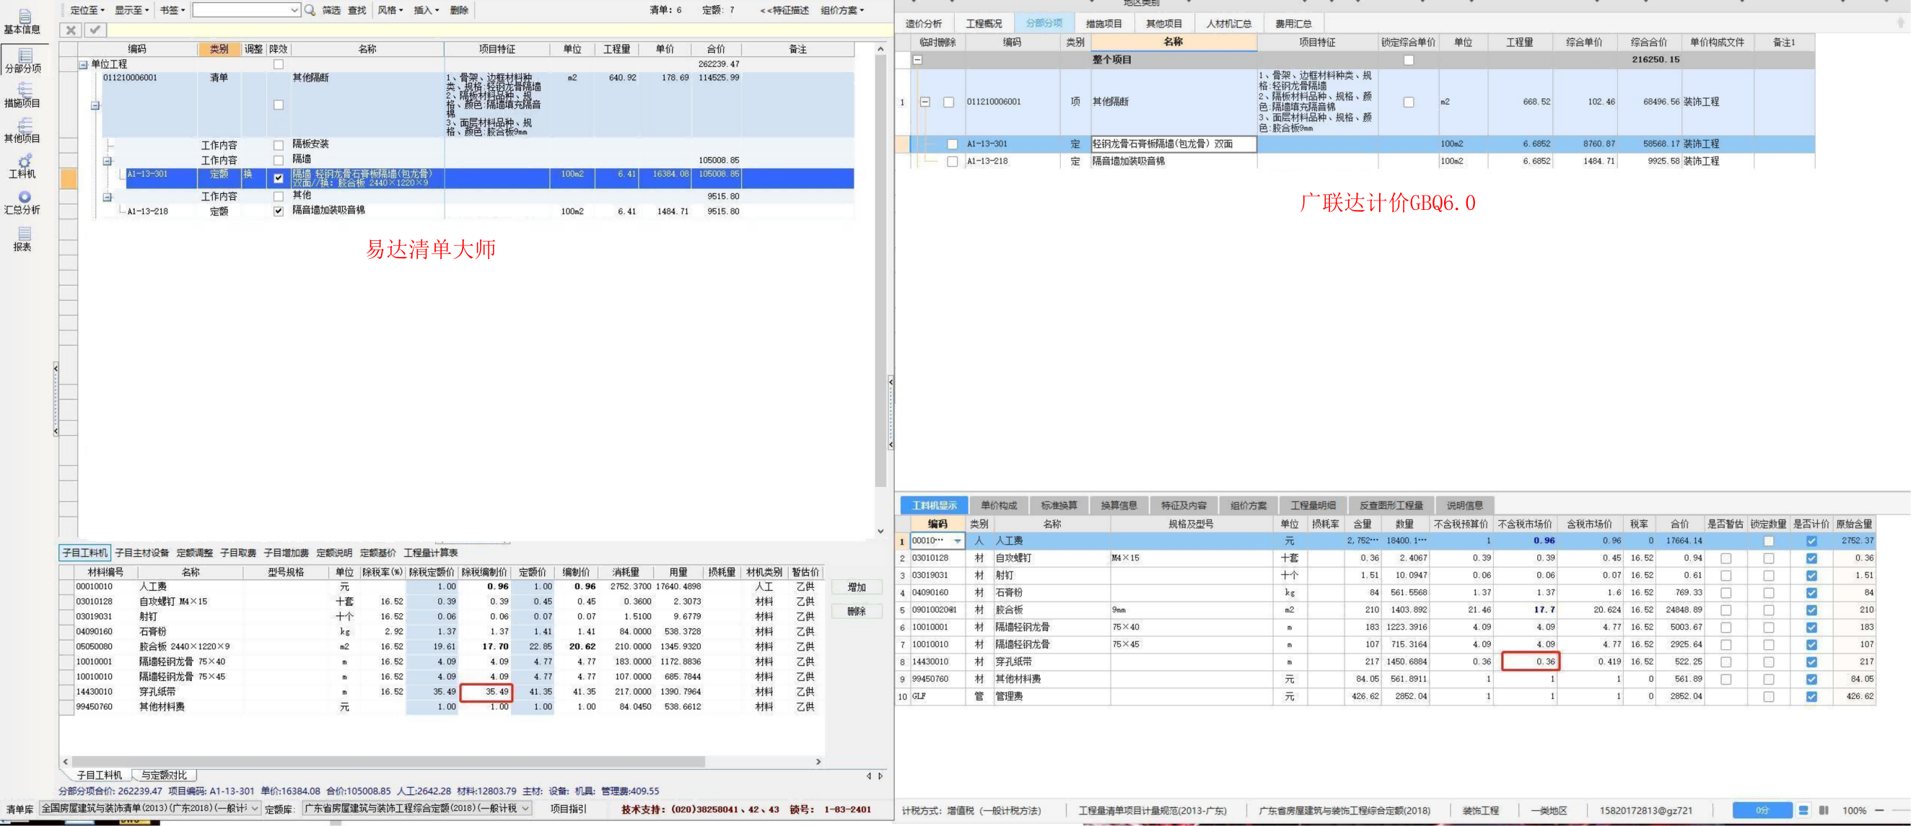Open the 定额库 selection combo box
The width and height of the screenshot is (1911, 826).
point(417,808)
